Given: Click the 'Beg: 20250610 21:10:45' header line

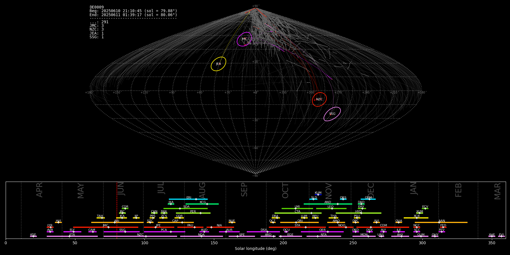Looking at the screenshot, I should coord(133,11).
